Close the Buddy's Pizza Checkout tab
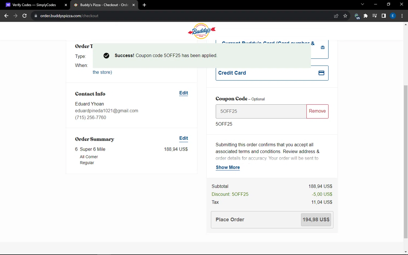 pyautogui.click(x=134, y=5)
